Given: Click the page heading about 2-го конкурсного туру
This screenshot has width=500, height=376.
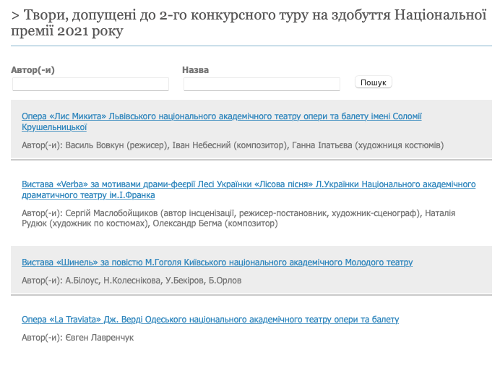Looking at the screenshot, I should click(249, 23).
